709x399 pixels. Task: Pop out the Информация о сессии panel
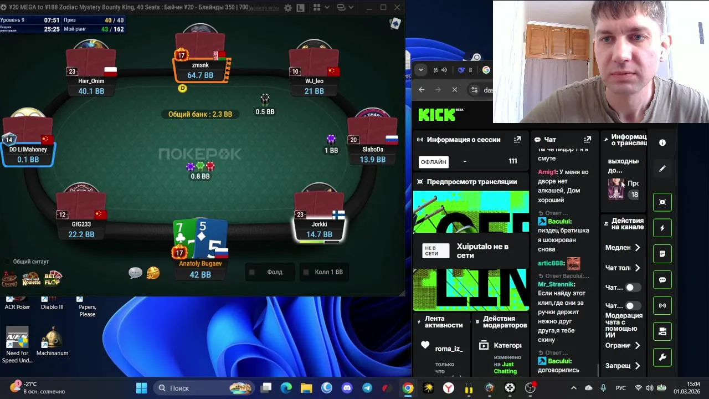tap(517, 140)
